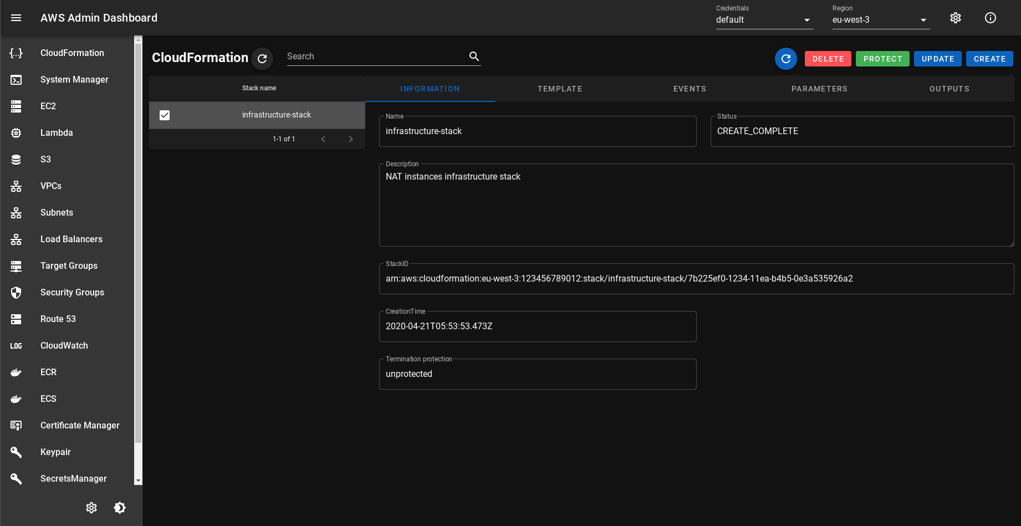Open the info icon in top bar

pos(991,18)
